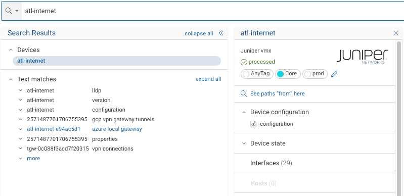Screen dimensions: 404x196
Task: Click the search magnifier icon in search bar
Action: click(x=9, y=11)
